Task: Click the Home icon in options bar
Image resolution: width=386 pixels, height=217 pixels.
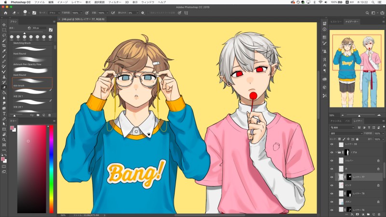Action: [x=5, y=13]
